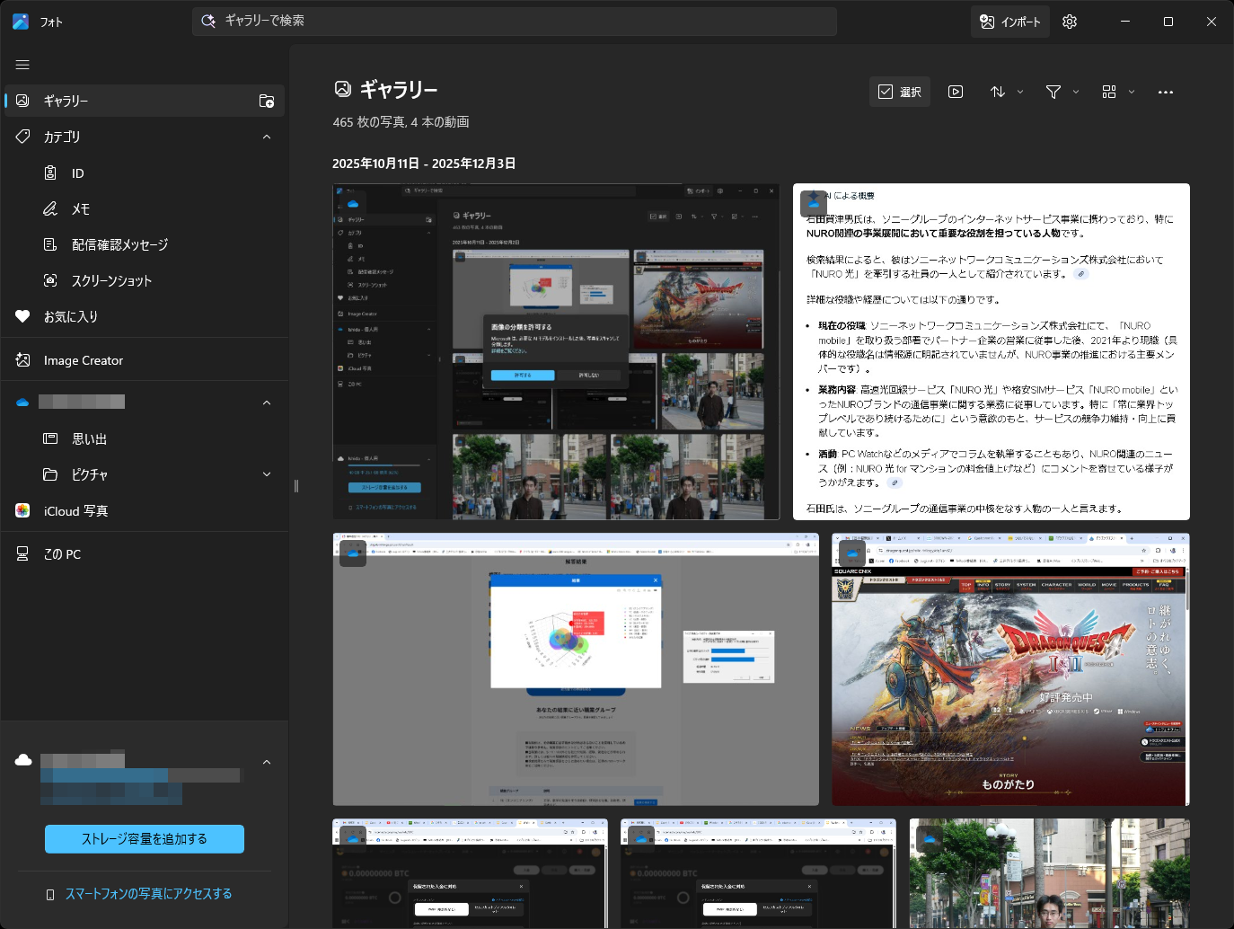Viewport: 1234px width, 929px height.
Task: Start the slideshow from the toolbar
Action: tap(956, 92)
